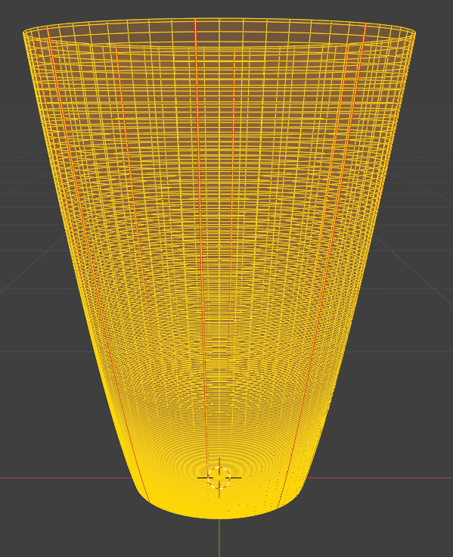
Task: Select the red X axis line left of mesh
Action: [x=67, y=478]
